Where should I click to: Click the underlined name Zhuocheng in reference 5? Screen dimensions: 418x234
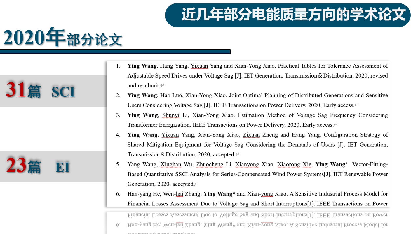point(210,164)
